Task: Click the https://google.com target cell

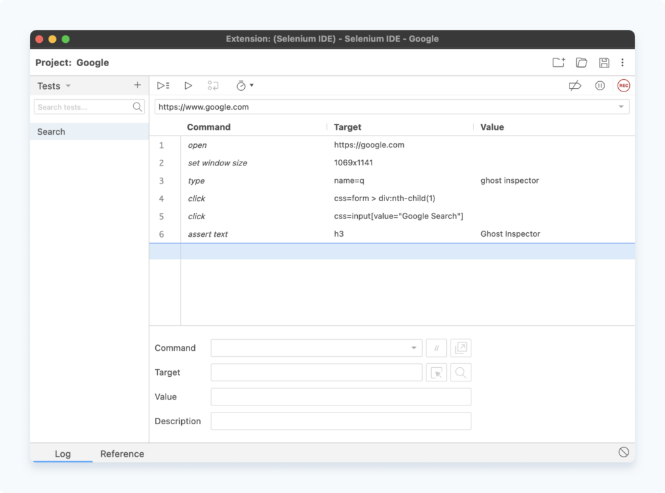Action: click(x=369, y=145)
